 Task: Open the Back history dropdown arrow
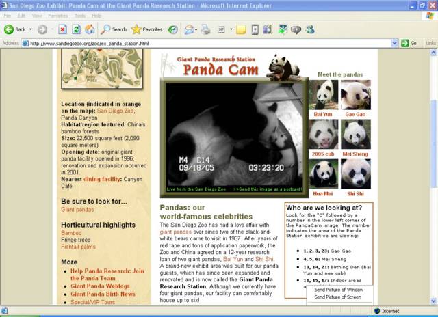tap(30, 29)
